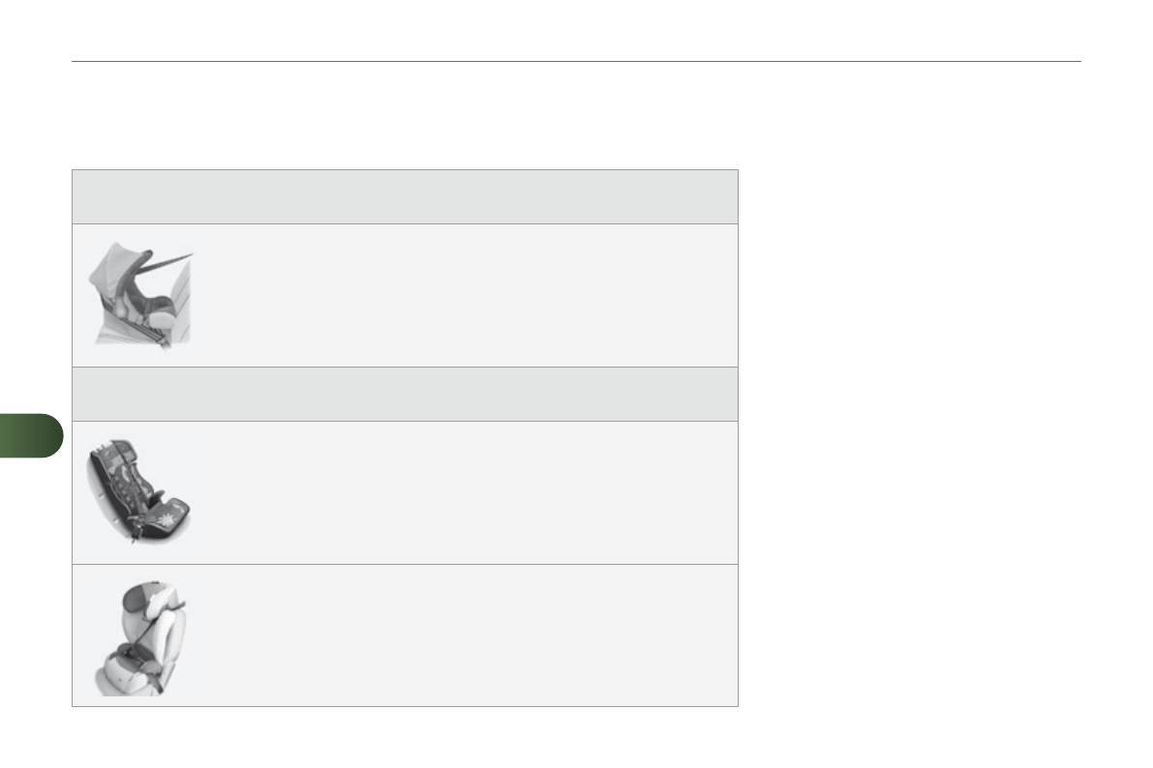Click the empty description cell beside the booster seat
Image resolution: width=1153 pixels, height=768 pixels.
click(x=465, y=635)
